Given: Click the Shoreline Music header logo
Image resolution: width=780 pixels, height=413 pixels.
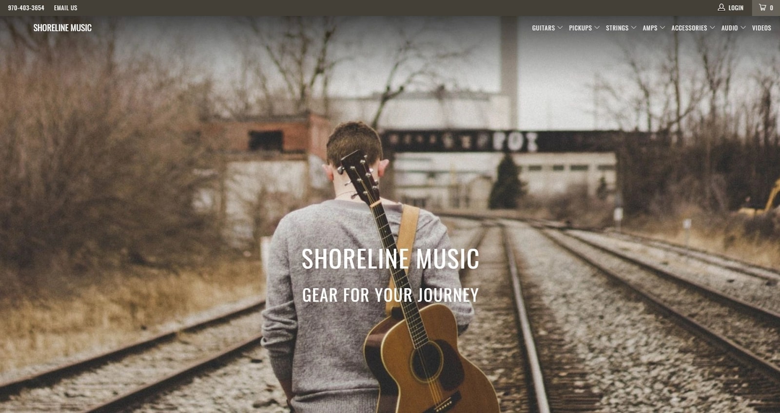Looking at the screenshot, I should 62,28.
